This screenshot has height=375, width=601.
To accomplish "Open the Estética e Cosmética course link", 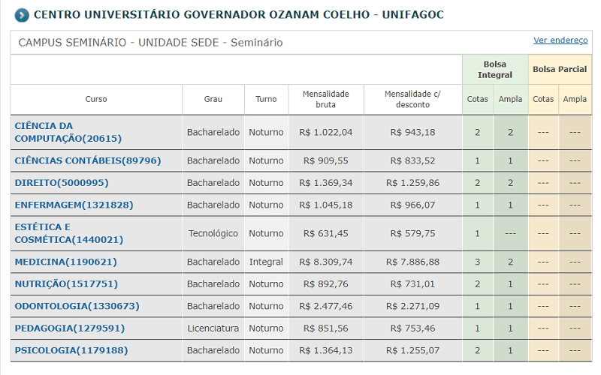I will [x=68, y=233].
